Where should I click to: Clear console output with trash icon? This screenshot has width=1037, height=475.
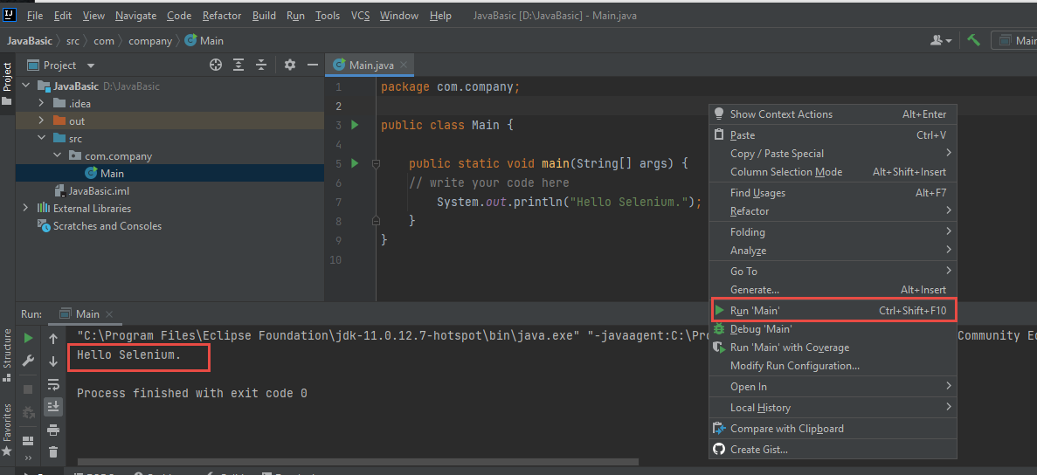click(53, 451)
